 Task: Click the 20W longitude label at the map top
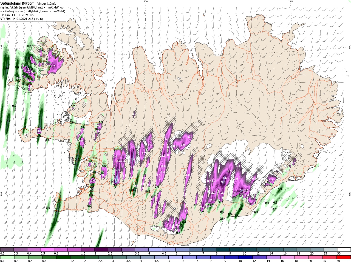[x=146, y=1]
